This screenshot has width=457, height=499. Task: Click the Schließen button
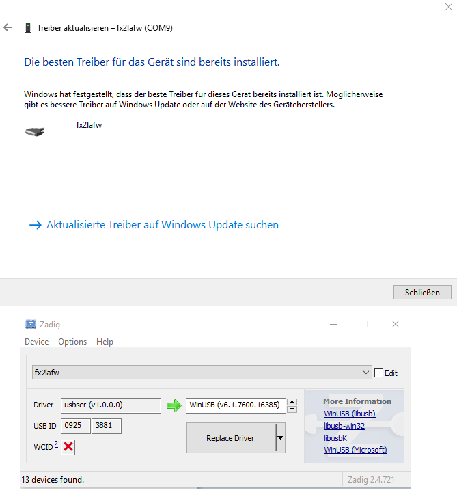422,292
